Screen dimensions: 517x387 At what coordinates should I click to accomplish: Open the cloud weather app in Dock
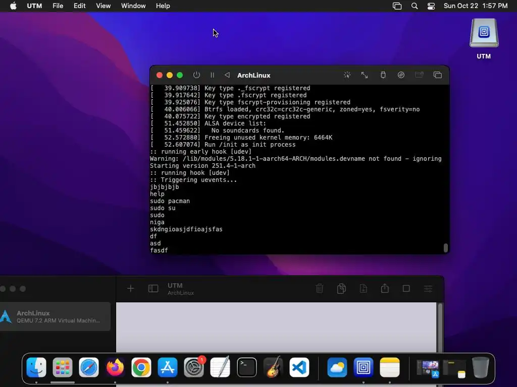pos(337,367)
